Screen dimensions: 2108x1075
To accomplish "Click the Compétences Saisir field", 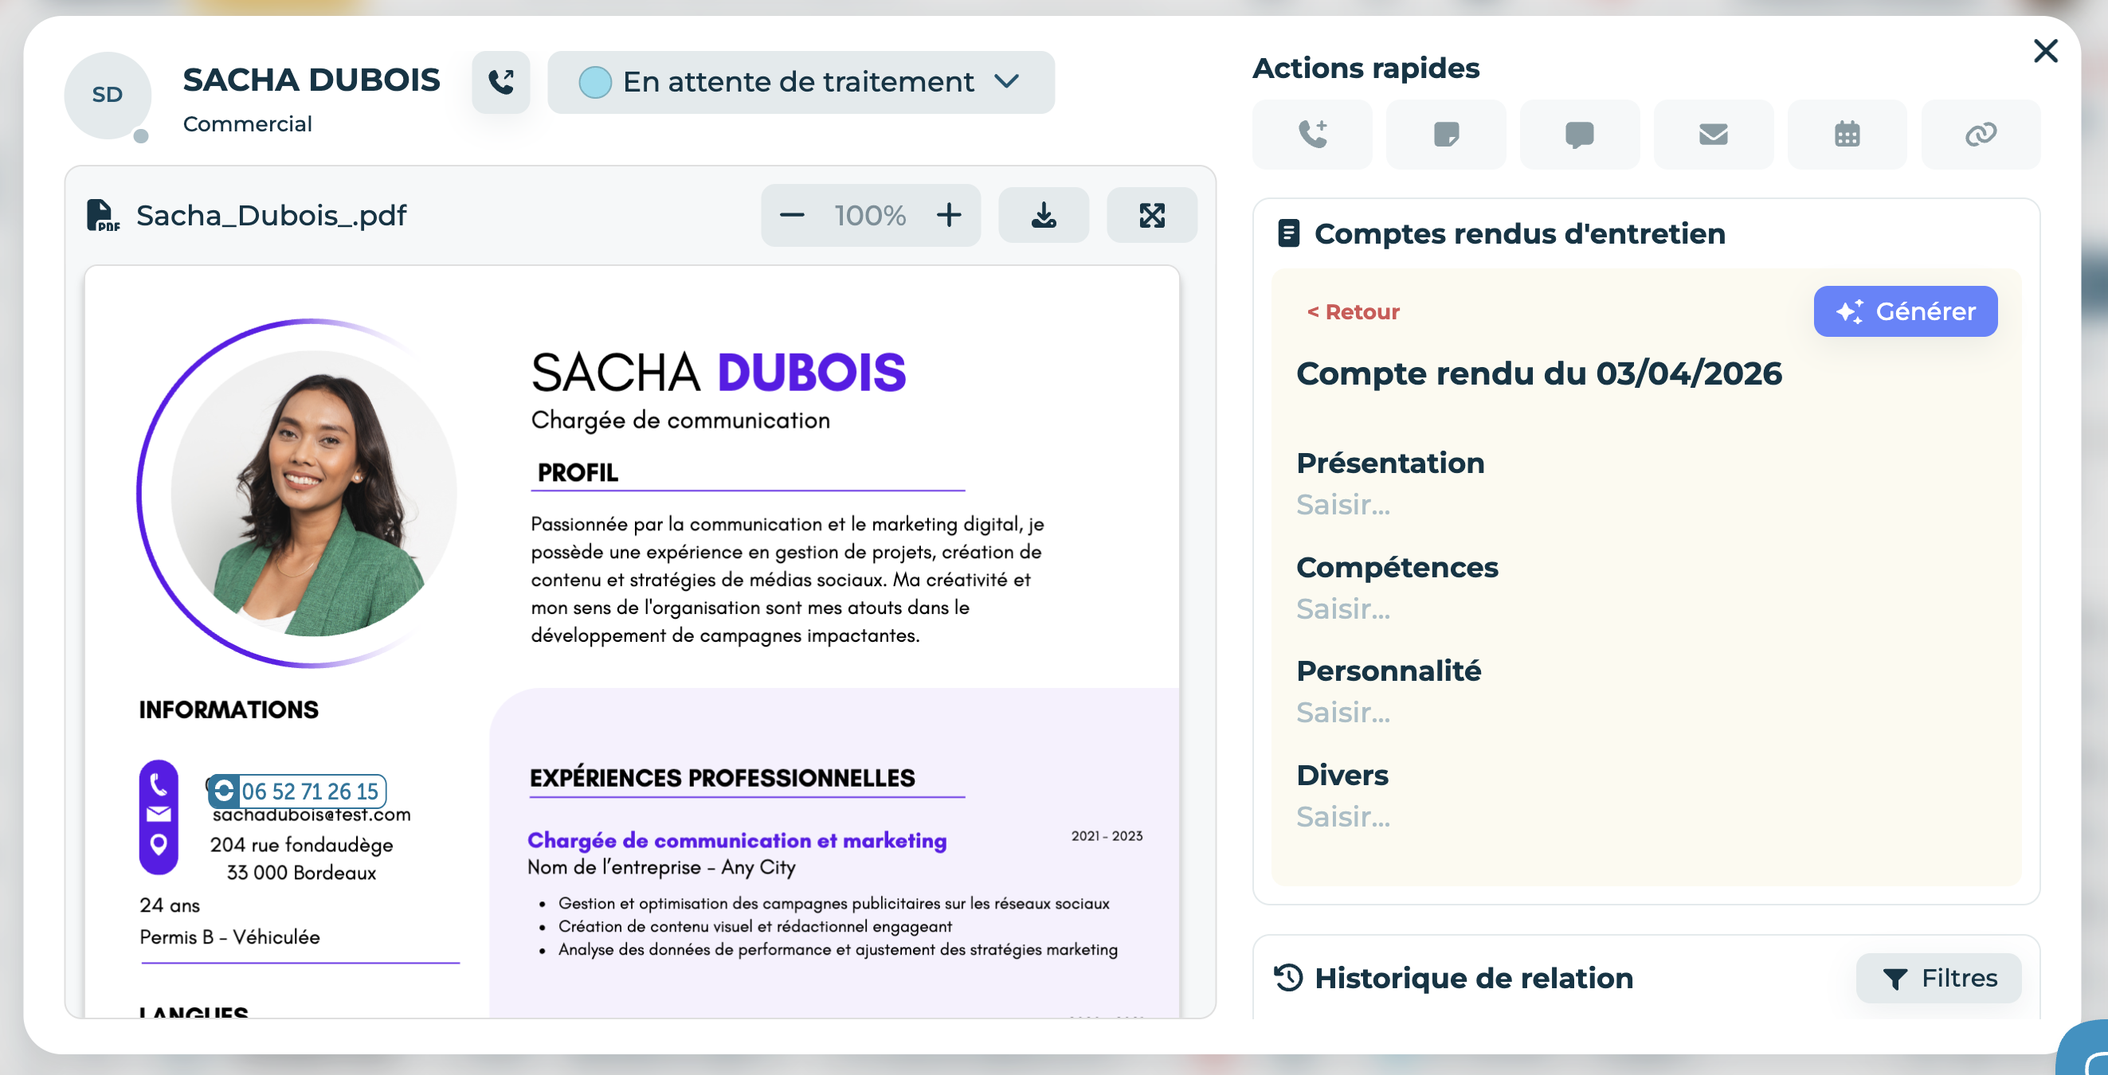I will click(1343, 608).
